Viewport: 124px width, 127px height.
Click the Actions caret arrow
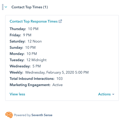tap(113, 94)
